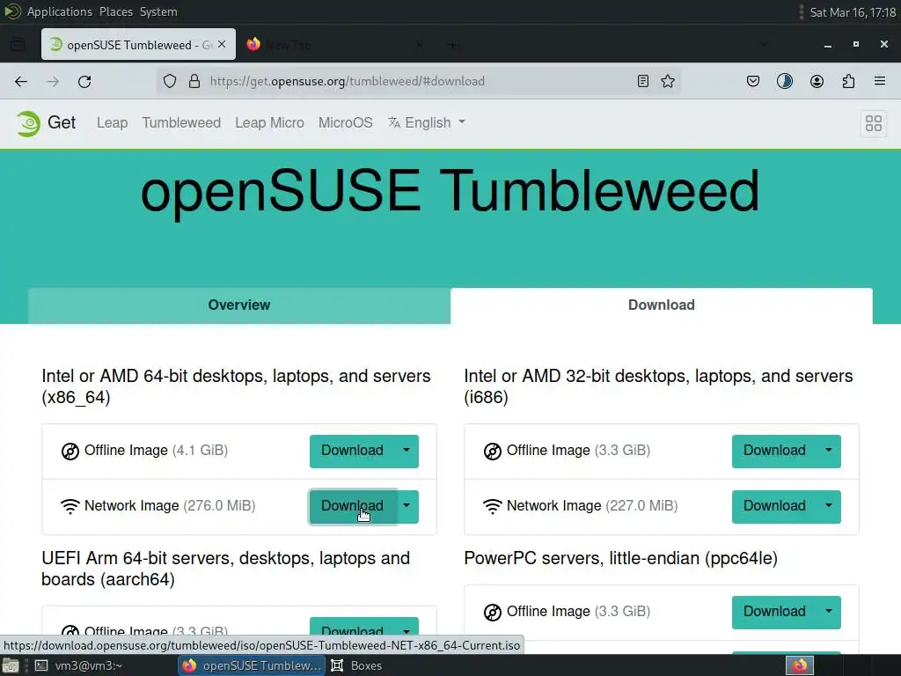This screenshot has width=901, height=676.
Task: Open the list all tabs chevron
Action: click(763, 44)
